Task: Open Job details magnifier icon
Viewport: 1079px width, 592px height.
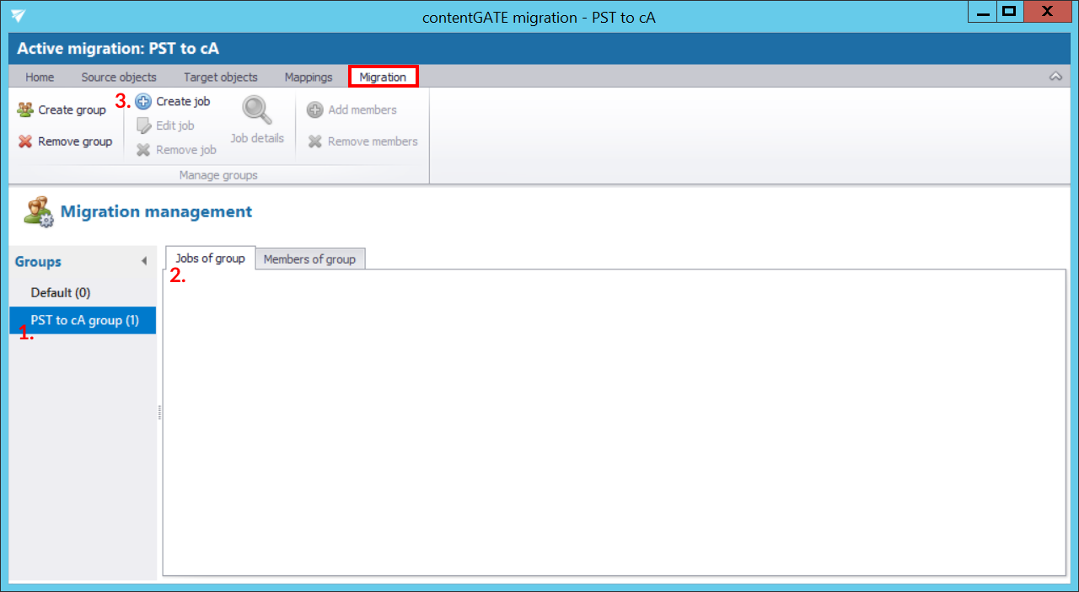Action: [256, 110]
